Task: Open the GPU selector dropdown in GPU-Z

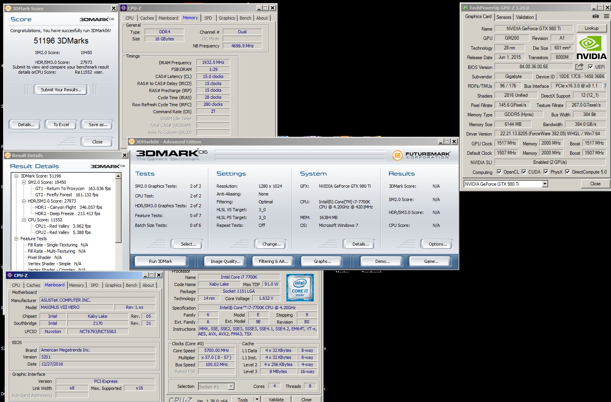Action: pos(545,184)
